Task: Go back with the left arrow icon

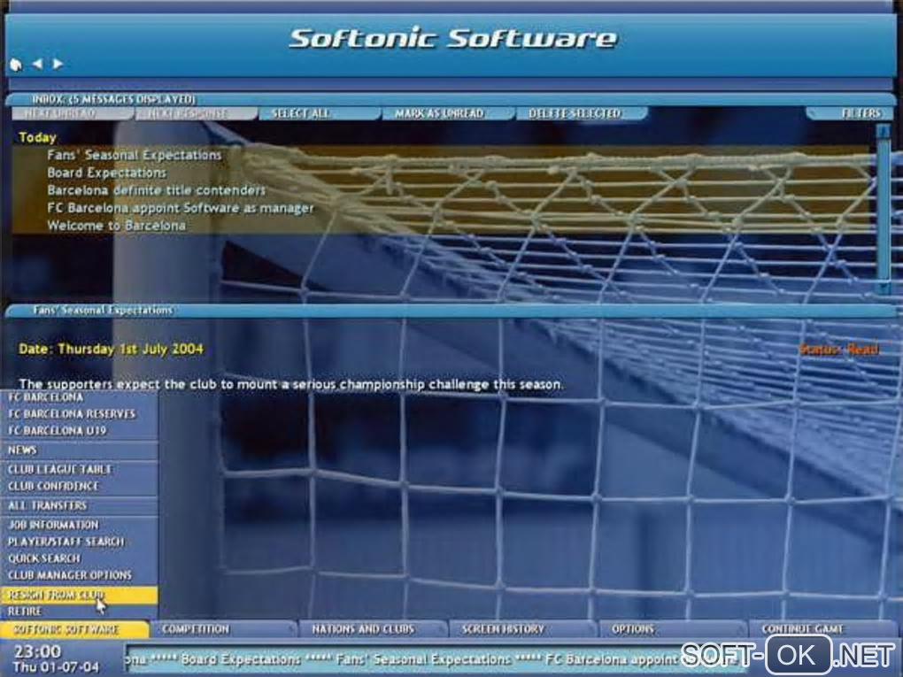Action: click(37, 64)
